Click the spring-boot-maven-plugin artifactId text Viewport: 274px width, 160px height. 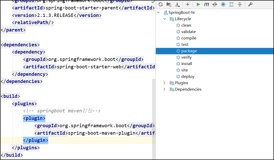102,133
